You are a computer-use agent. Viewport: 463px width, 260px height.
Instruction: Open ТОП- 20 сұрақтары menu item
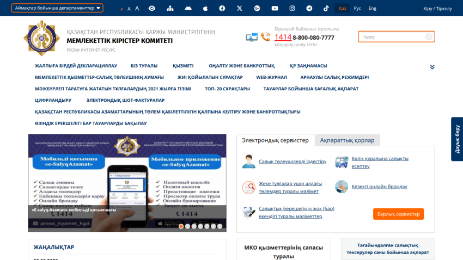[x=227, y=89]
